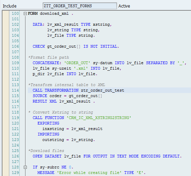Click the comment '*Format file path'
Viewport: 191px width, 176px height.
[49, 57]
